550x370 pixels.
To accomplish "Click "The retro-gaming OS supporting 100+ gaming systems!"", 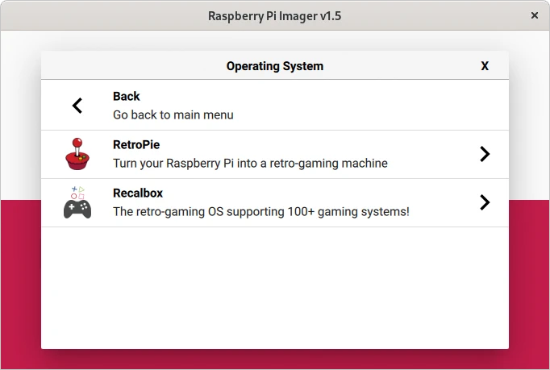I will (x=260, y=211).
